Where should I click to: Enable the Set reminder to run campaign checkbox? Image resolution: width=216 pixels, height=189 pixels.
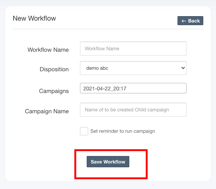84,131
